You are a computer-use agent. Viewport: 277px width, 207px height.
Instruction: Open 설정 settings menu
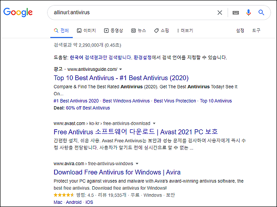tap(240, 31)
